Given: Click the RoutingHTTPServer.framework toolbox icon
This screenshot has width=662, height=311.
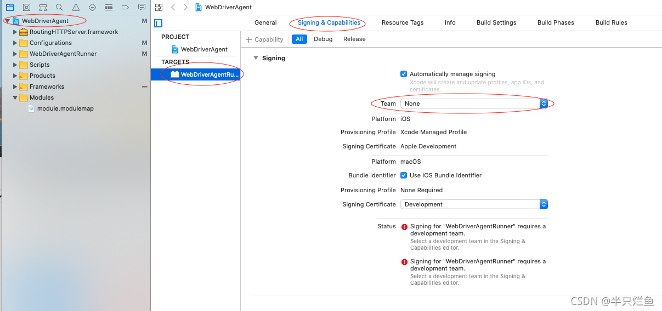Looking at the screenshot, I should pyautogui.click(x=24, y=32).
